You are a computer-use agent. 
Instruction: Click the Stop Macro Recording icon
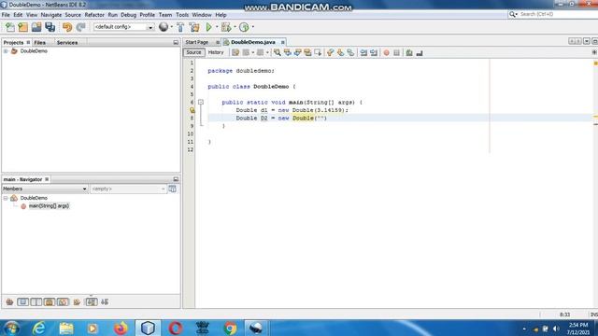pyautogui.click(x=396, y=52)
